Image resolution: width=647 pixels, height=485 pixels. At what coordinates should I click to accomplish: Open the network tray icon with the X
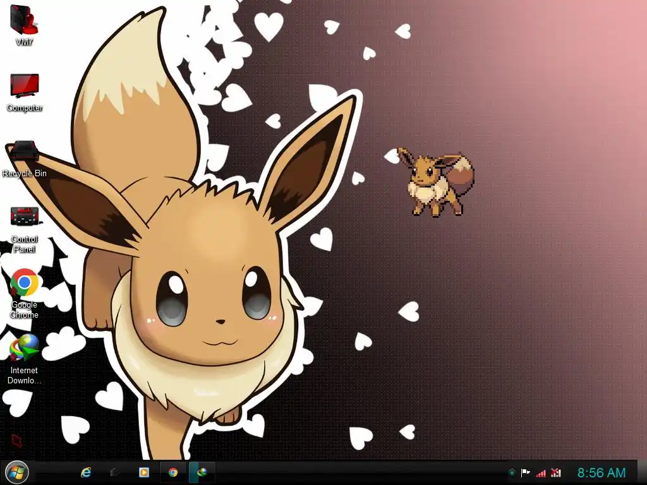(x=556, y=472)
